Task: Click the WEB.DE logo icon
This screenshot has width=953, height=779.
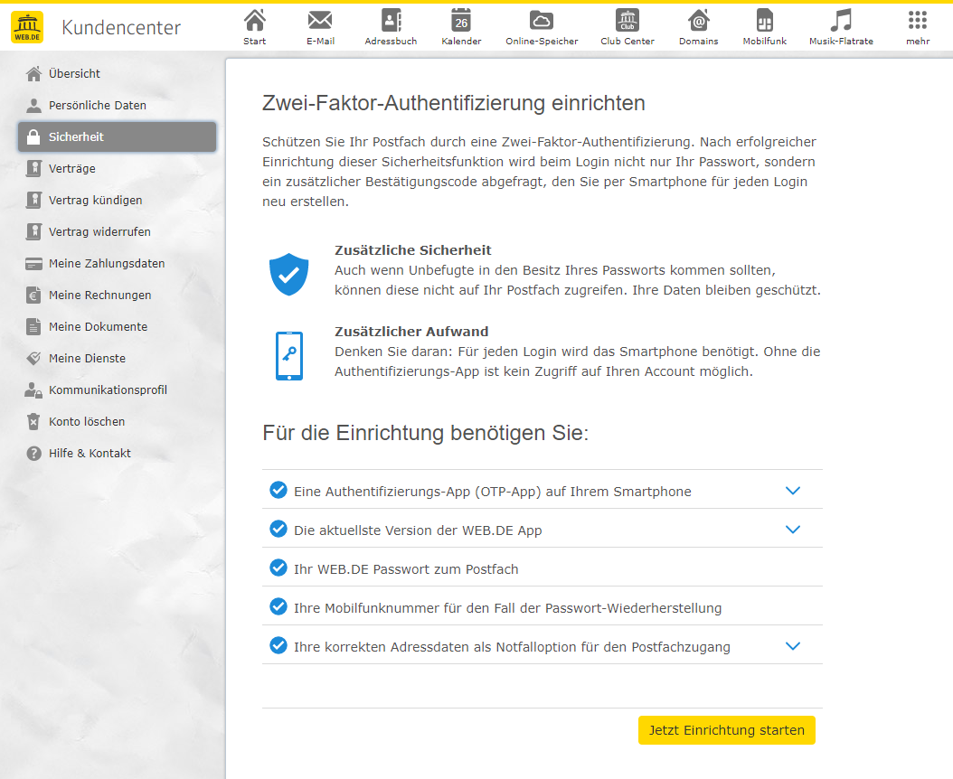Action: 27,27
